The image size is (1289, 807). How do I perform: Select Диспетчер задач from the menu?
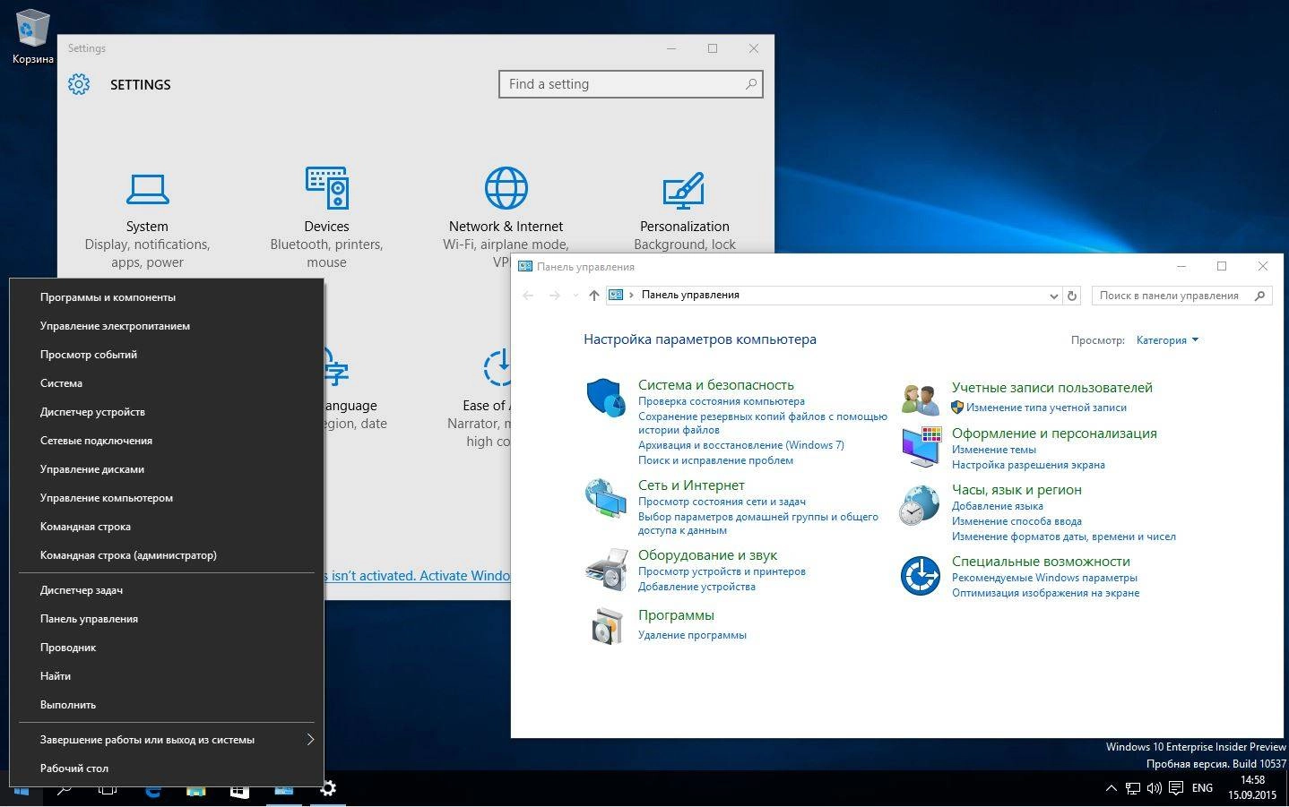[x=166, y=590]
